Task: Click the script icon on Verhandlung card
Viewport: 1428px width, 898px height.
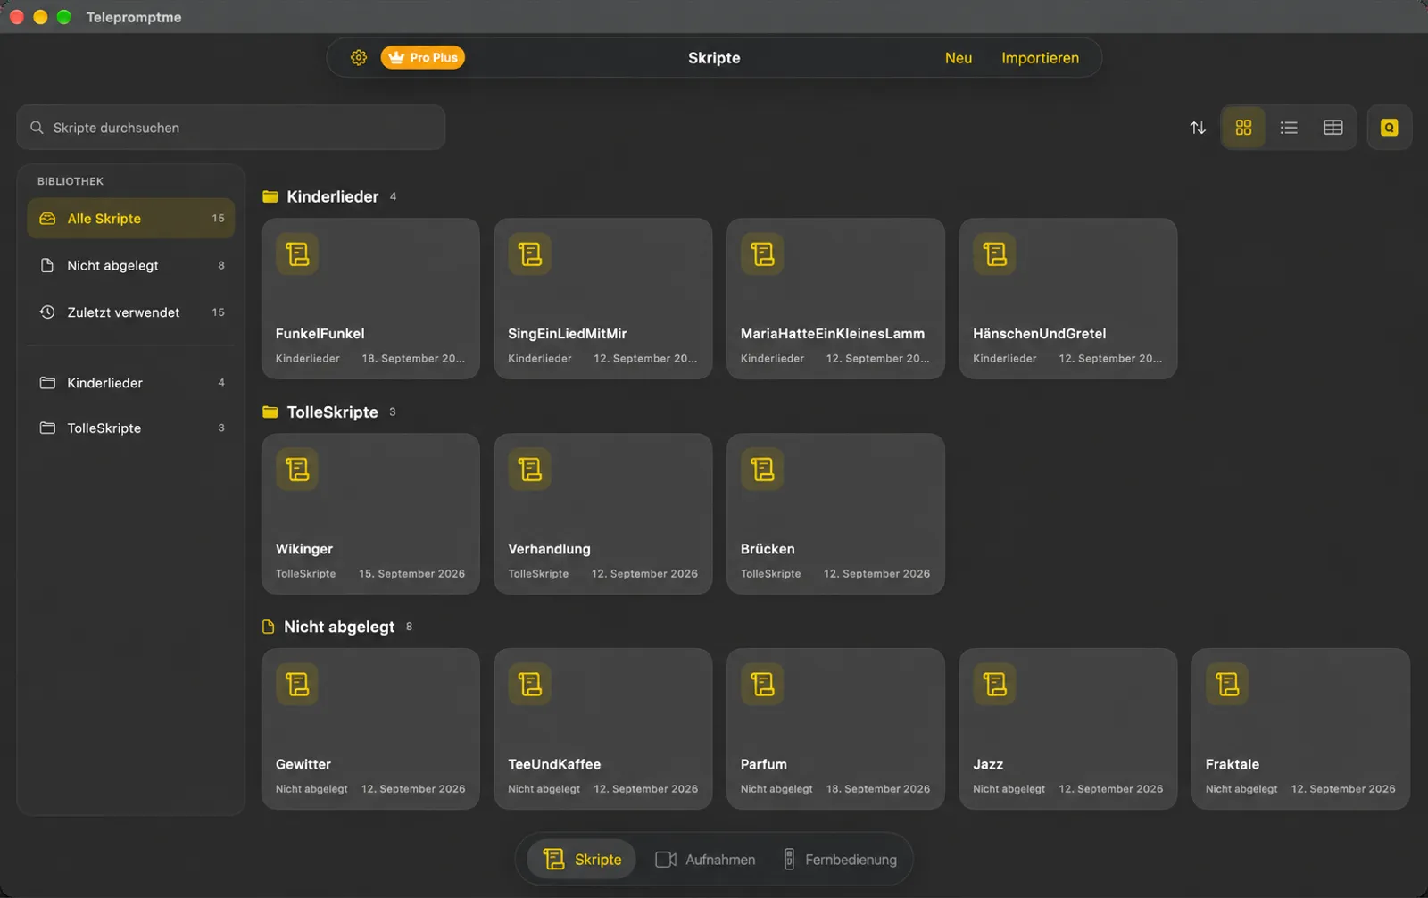Action: pos(530,470)
